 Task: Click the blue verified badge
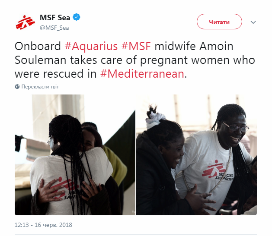point(77,17)
